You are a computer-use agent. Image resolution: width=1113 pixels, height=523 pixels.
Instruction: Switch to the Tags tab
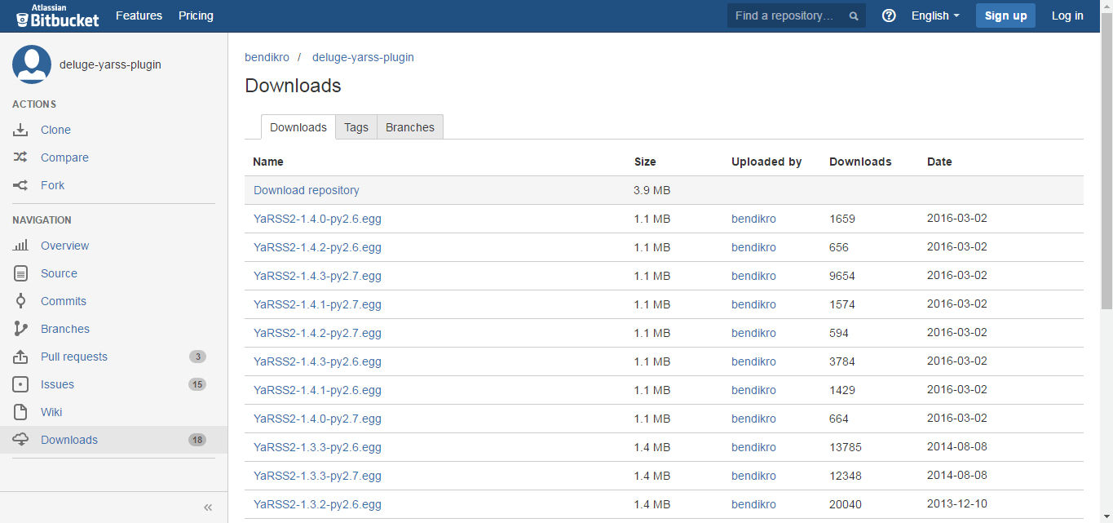click(x=356, y=127)
